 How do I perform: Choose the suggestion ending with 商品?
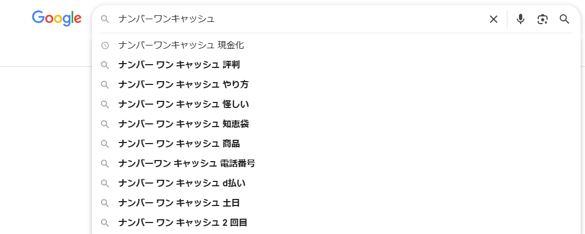click(x=179, y=144)
